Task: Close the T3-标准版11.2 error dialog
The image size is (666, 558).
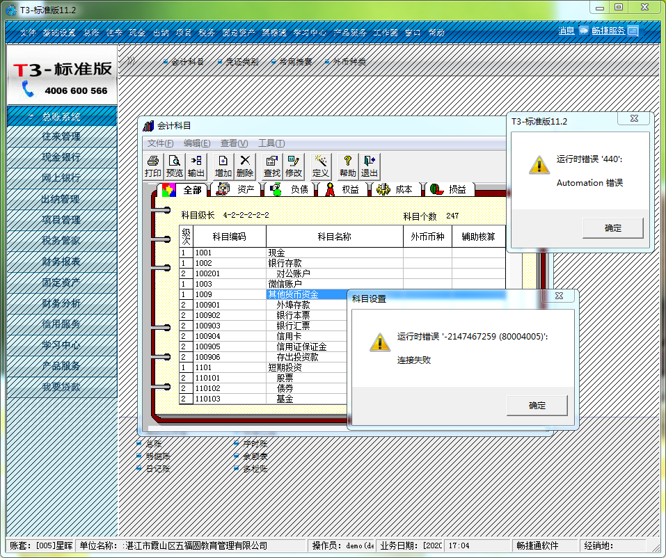Action: pyautogui.click(x=634, y=118)
